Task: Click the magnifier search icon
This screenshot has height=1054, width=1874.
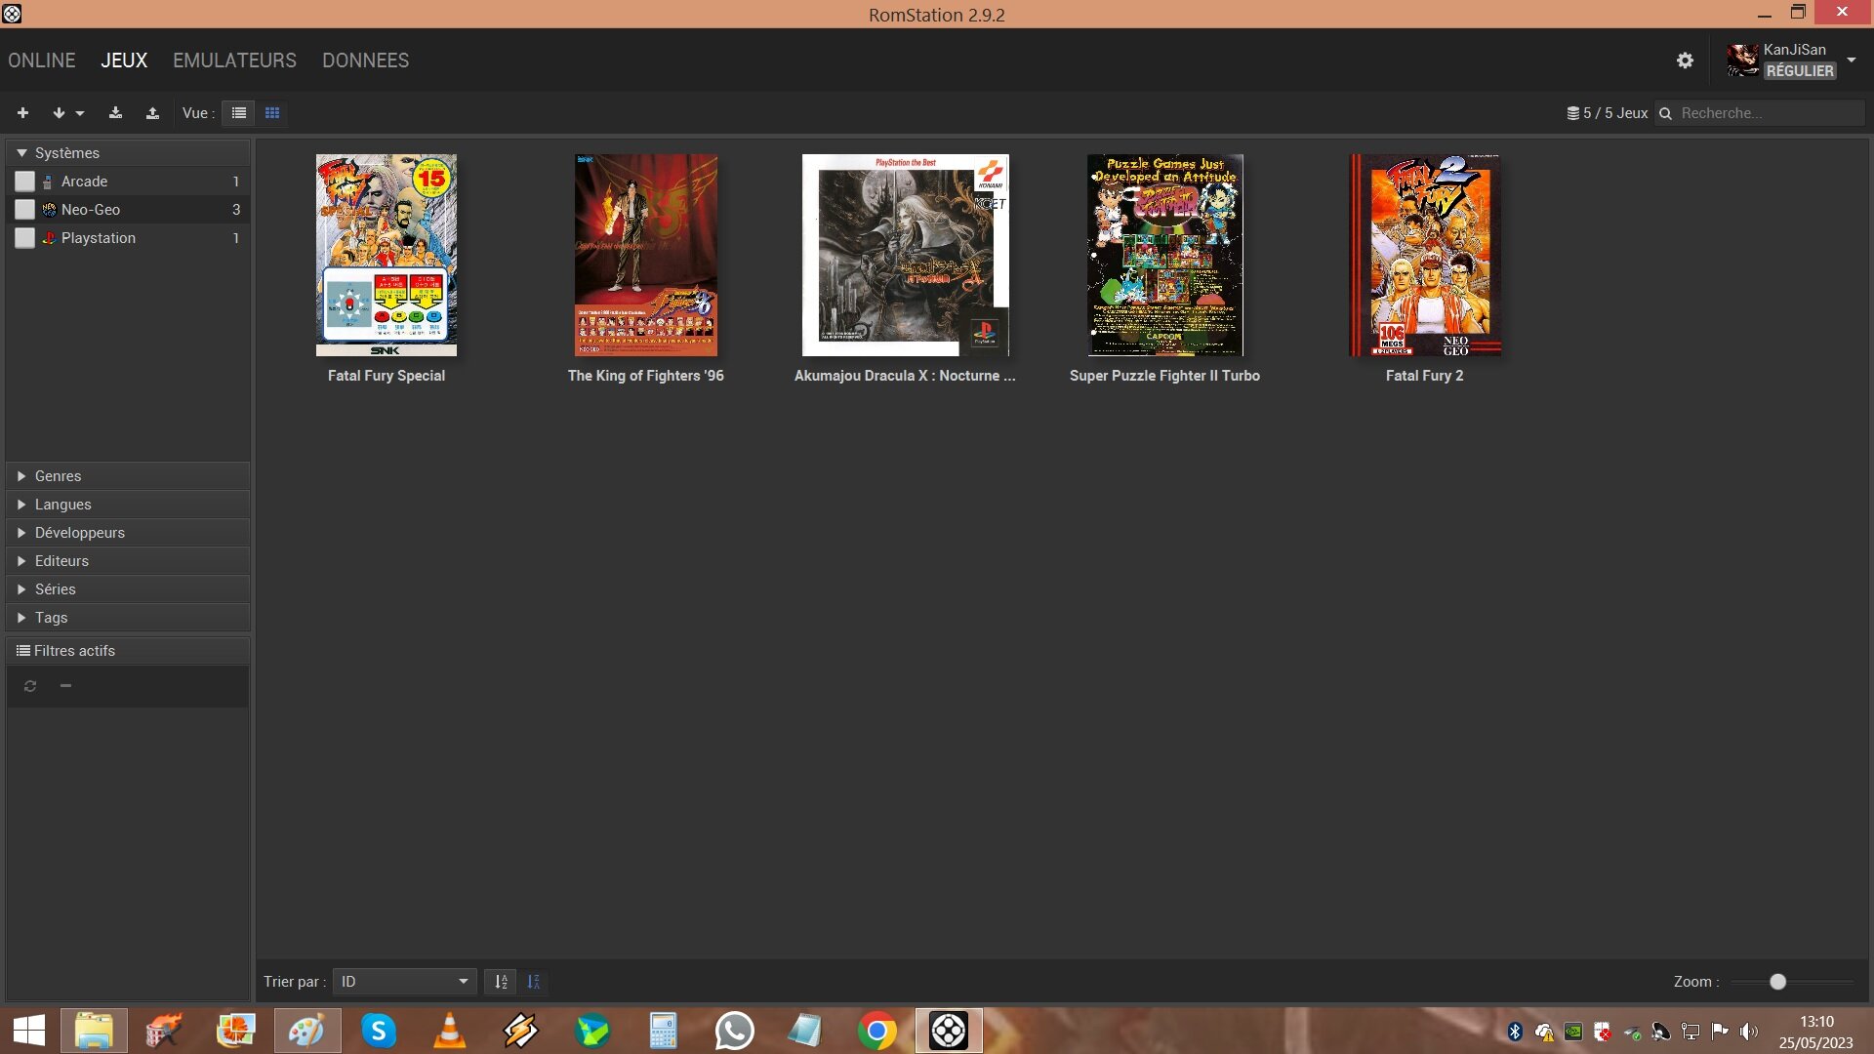Action: [1665, 113]
